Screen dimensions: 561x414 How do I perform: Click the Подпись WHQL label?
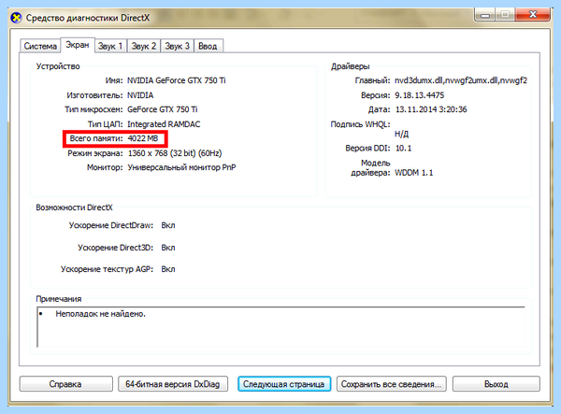[x=360, y=124]
